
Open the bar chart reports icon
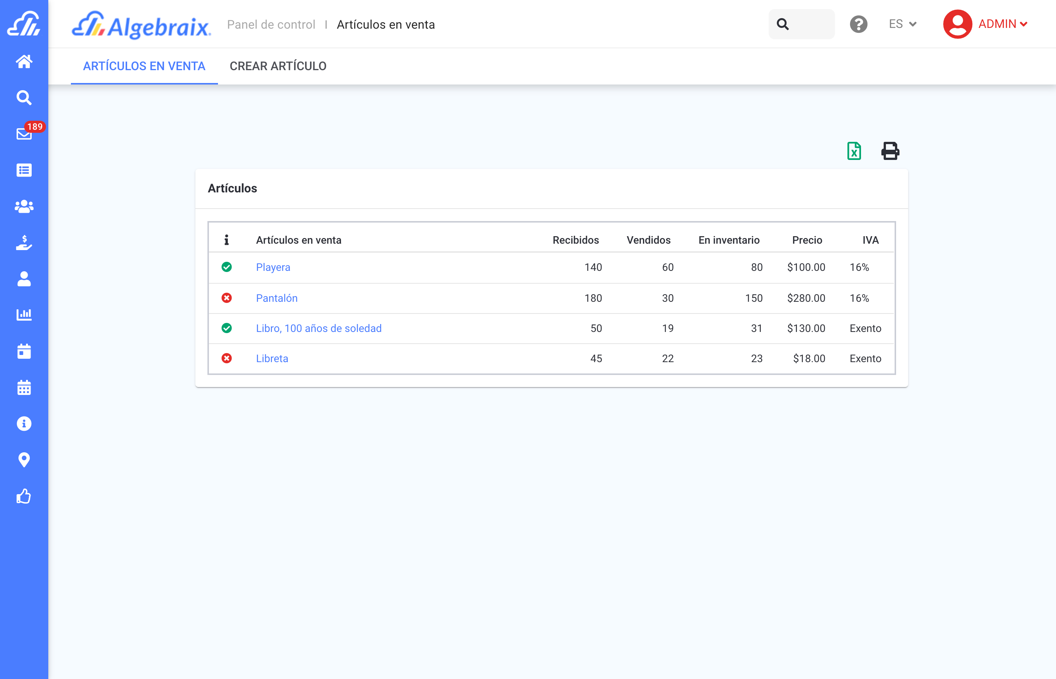point(24,315)
